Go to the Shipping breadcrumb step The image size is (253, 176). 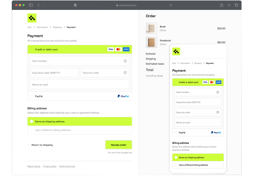pos(57,27)
